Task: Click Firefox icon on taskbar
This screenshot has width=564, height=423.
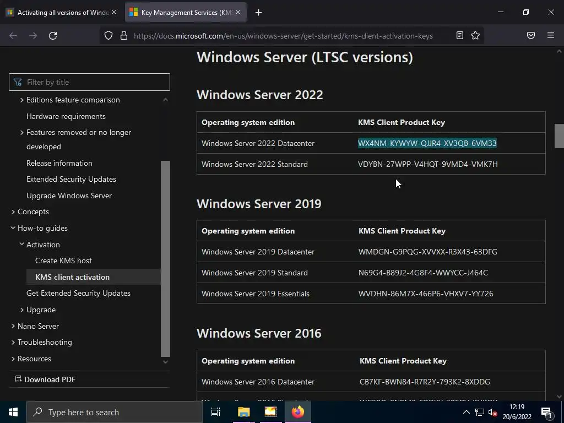Action: [x=298, y=412]
